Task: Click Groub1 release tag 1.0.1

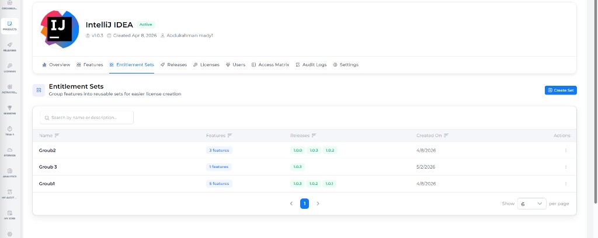Action: 329,184
